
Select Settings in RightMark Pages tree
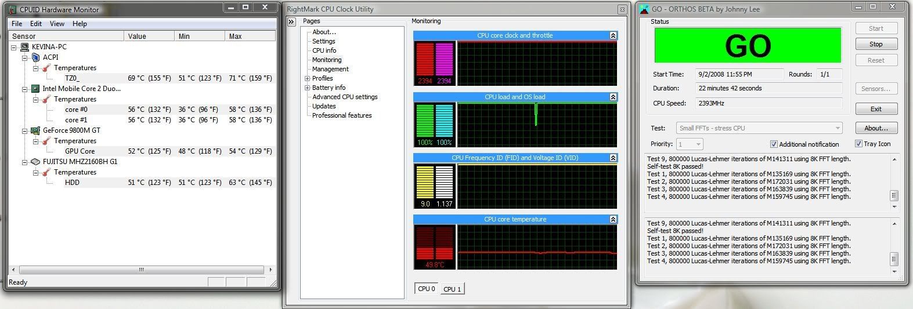324,41
